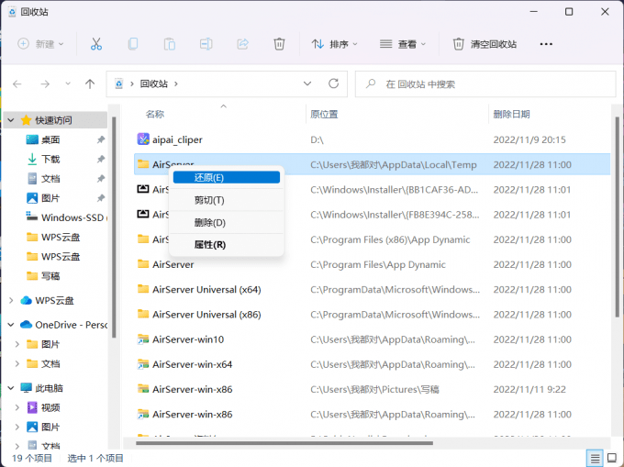Click the Paste clipboard icon in toolbar

pyautogui.click(x=170, y=44)
